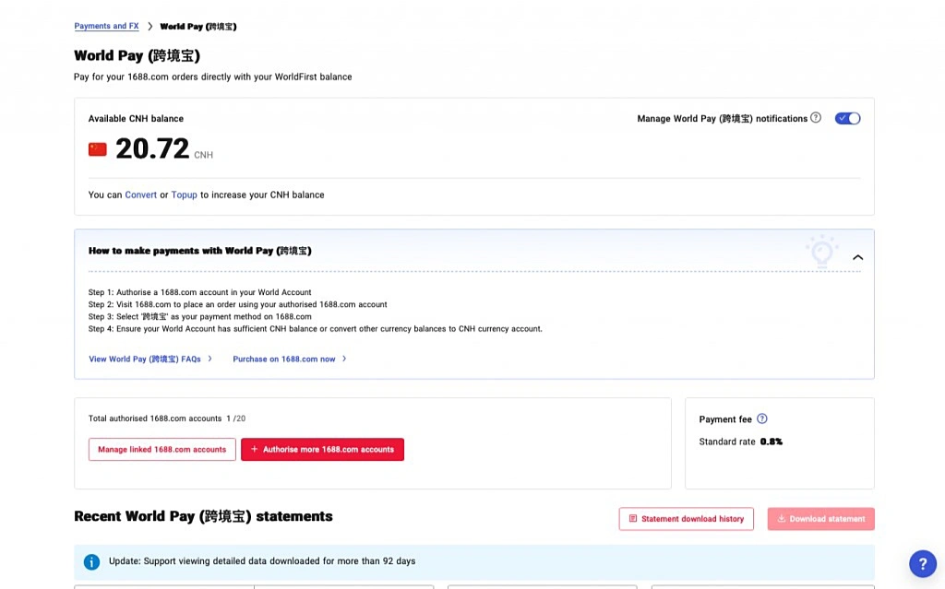Click the help icon beside notifications label
945x589 pixels.
[x=816, y=118]
